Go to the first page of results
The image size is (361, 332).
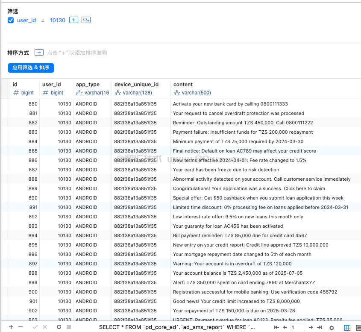coord(276,327)
